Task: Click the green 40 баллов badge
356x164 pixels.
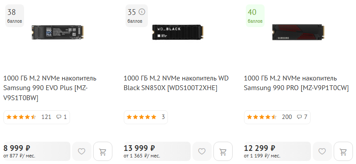Action: click(255, 16)
